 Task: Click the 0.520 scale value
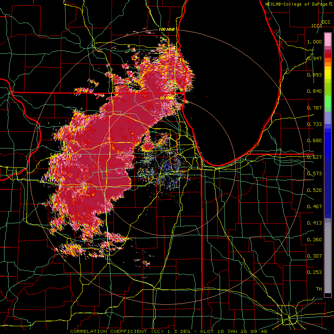pos(314,190)
